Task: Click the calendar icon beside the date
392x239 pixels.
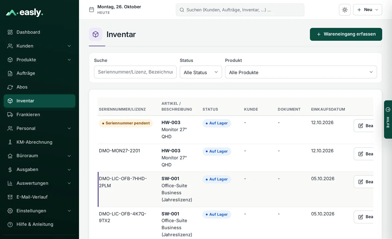Action: point(92,9)
